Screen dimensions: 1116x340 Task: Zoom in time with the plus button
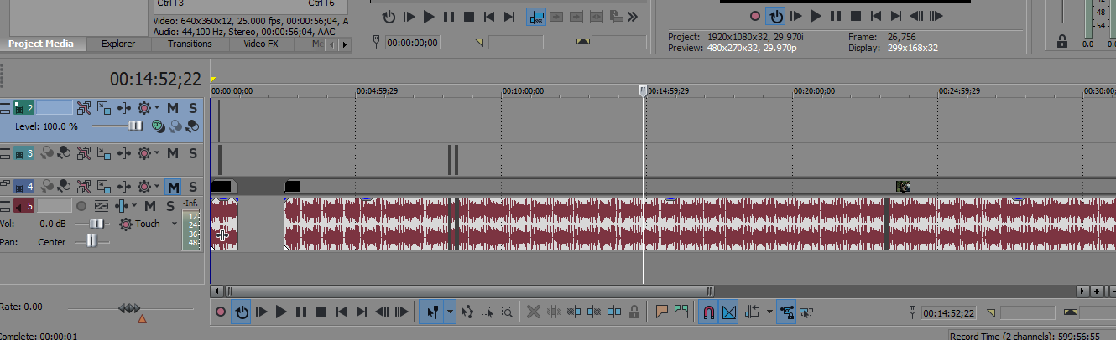coord(1097,291)
